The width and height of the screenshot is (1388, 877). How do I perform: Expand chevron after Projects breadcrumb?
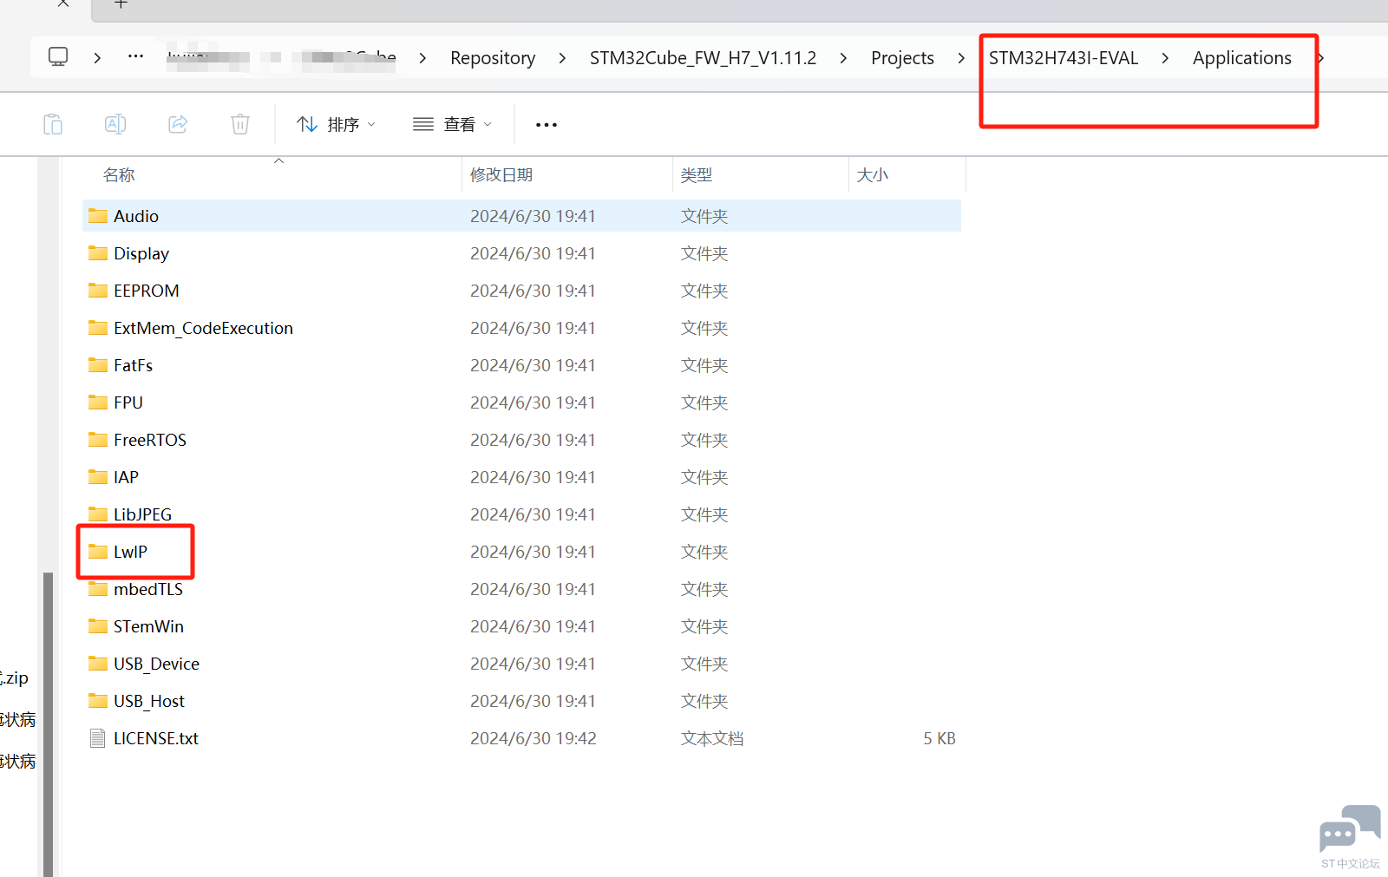pyautogui.click(x=961, y=57)
